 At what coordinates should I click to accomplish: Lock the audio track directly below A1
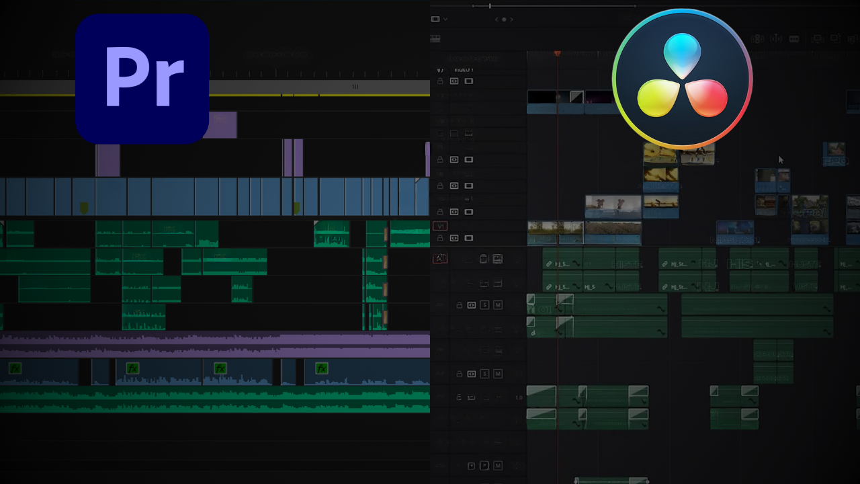coord(460,305)
